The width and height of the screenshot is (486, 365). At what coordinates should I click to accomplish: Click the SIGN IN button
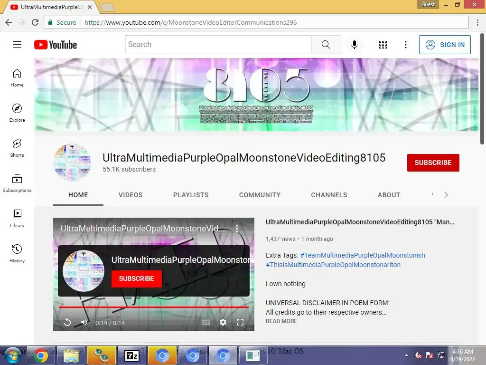445,45
